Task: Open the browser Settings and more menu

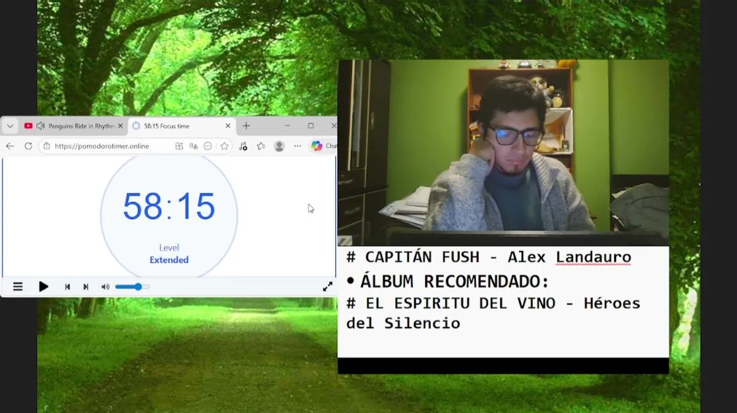Action: coord(297,146)
